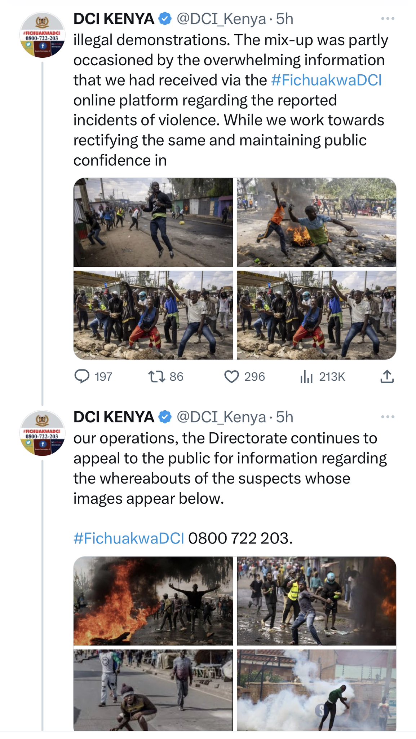416x739 pixels.
Task: Like the tweet with 296 likes
Action: 231,376
